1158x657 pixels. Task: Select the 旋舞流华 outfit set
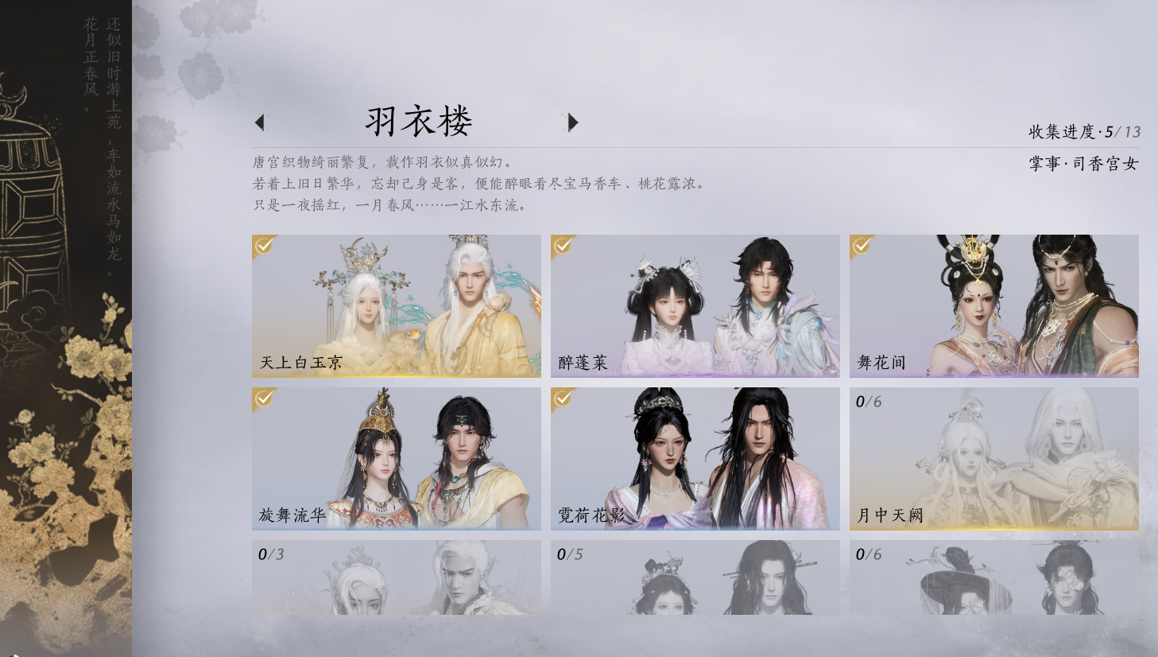397,459
